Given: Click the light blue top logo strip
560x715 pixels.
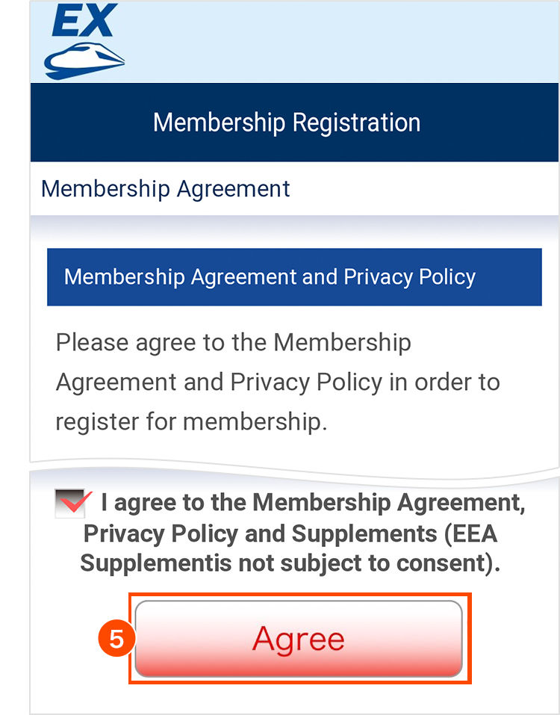Looking at the screenshot, I should (x=336, y=41).
